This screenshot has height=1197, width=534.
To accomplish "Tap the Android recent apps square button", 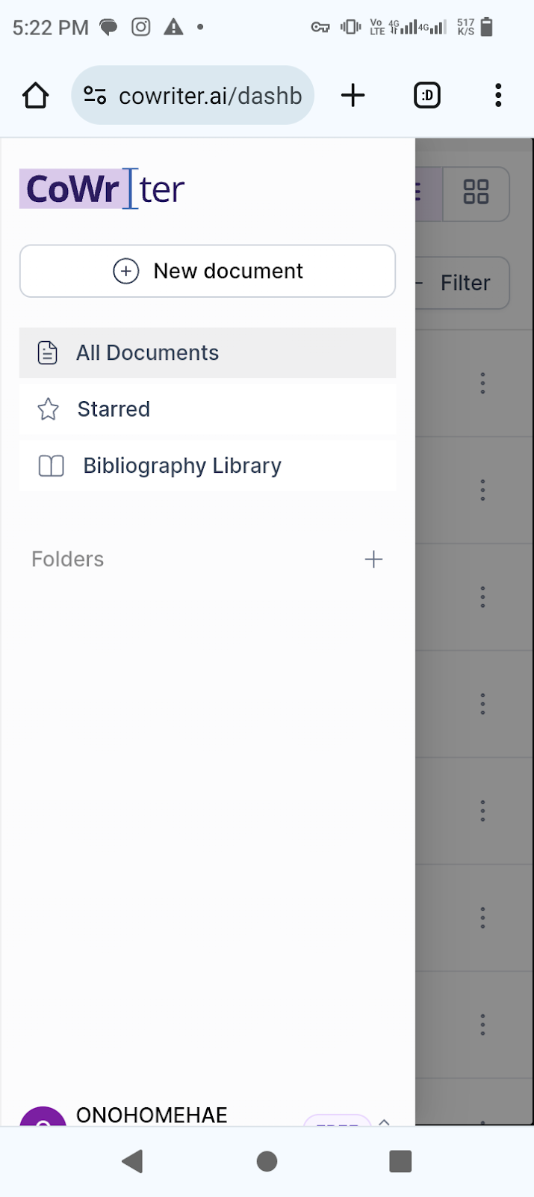I will tap(400, 1161).
